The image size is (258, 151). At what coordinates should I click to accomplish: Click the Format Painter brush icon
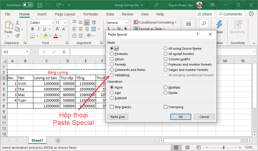[x=17, y=36]
